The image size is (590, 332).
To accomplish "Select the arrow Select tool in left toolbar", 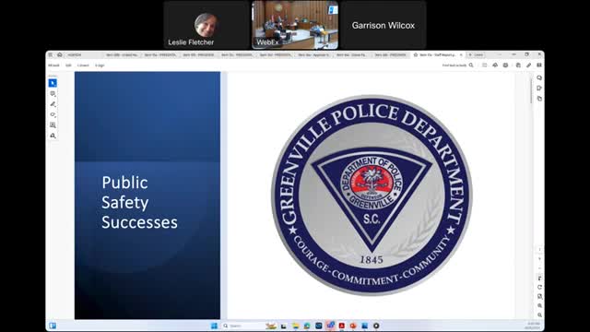I will (53, 83).
